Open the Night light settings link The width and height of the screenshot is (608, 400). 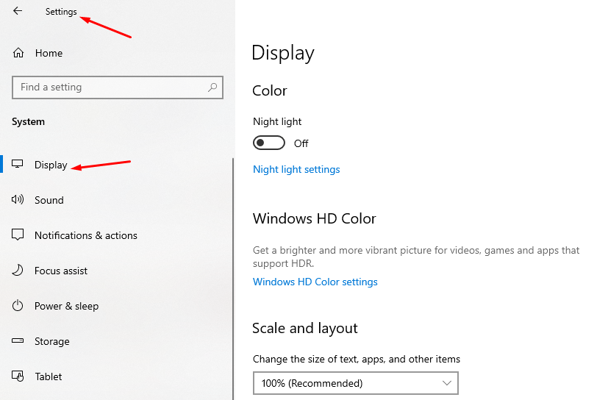pos(296,169)
